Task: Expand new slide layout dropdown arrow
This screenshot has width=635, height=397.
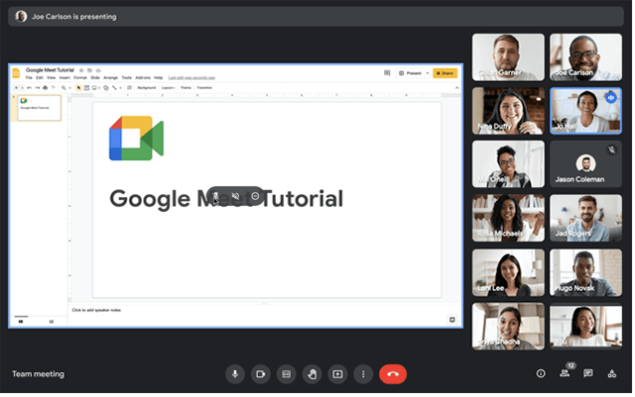Action: pyautogui.click(x=22, y=88)
